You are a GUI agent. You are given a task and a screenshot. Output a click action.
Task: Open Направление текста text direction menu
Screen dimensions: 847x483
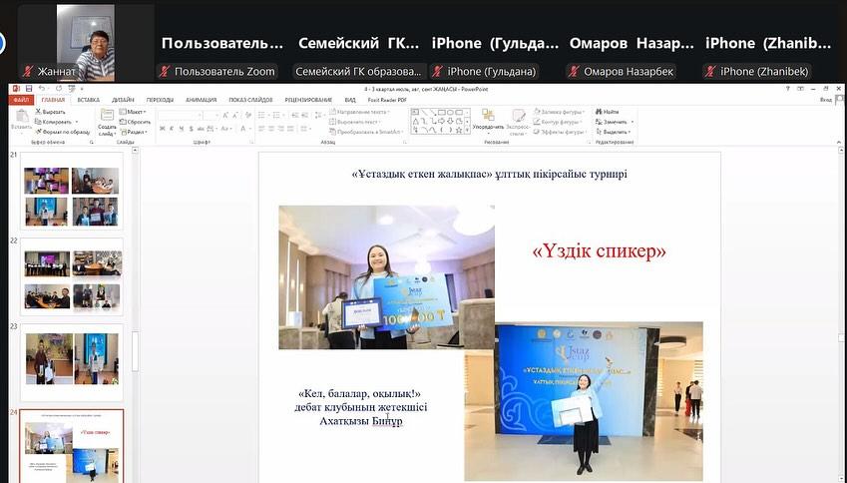pyautogui.click(x=361, y=112)
